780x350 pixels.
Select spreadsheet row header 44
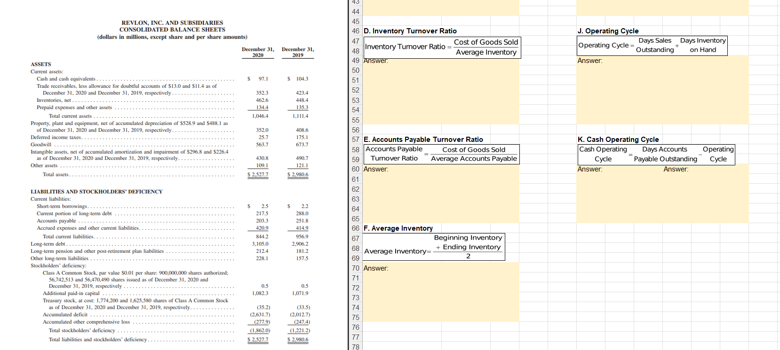click(x=355, y=12)
